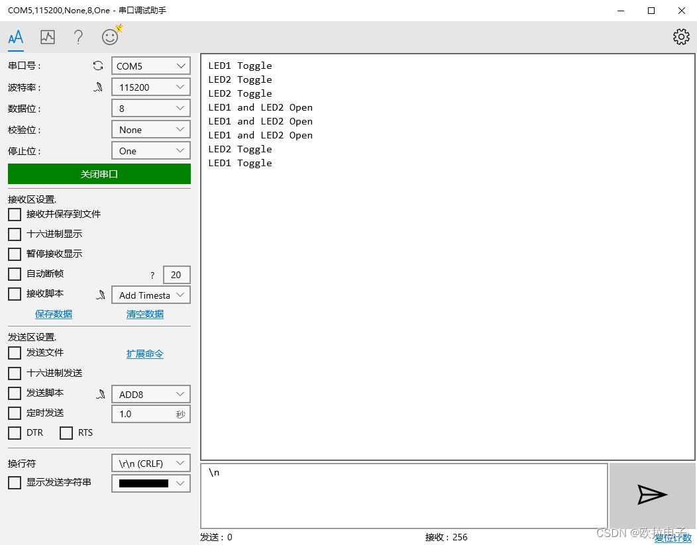Check the DTR checkbox

tap(14, 432)
